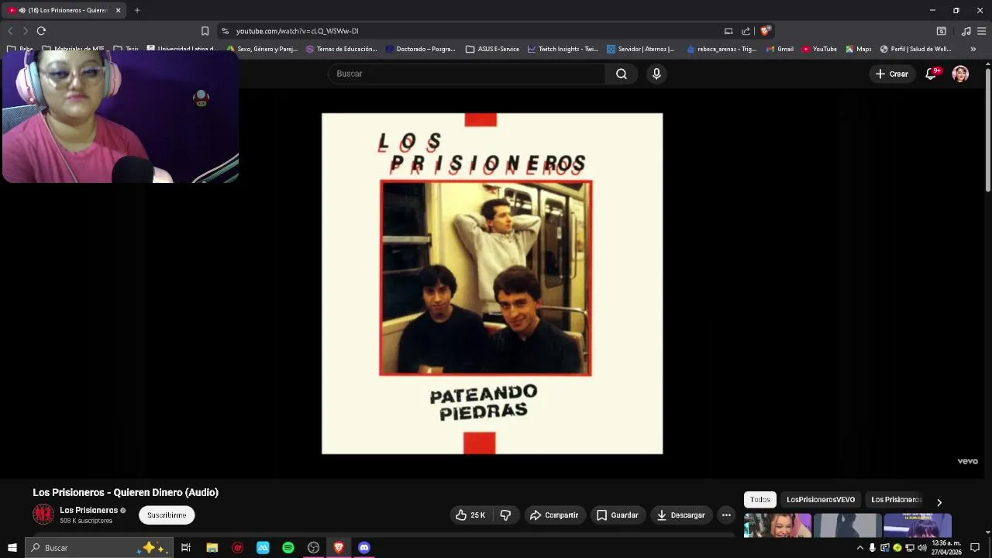The height and width of the screenshot is (558, 992).
Task: Focus the YouTube Buscar search field
Action: click(467, 74)
